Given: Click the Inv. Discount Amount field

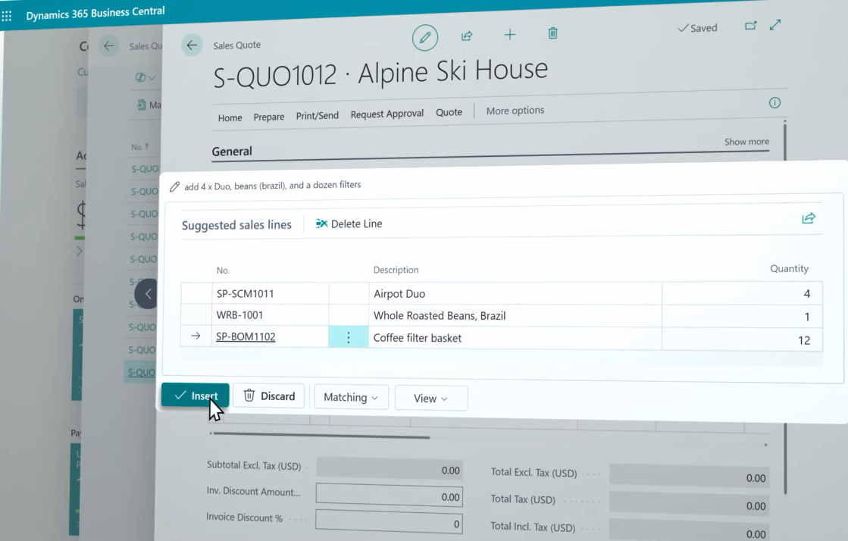Looking at the screenshot, I should pos(389,496).
